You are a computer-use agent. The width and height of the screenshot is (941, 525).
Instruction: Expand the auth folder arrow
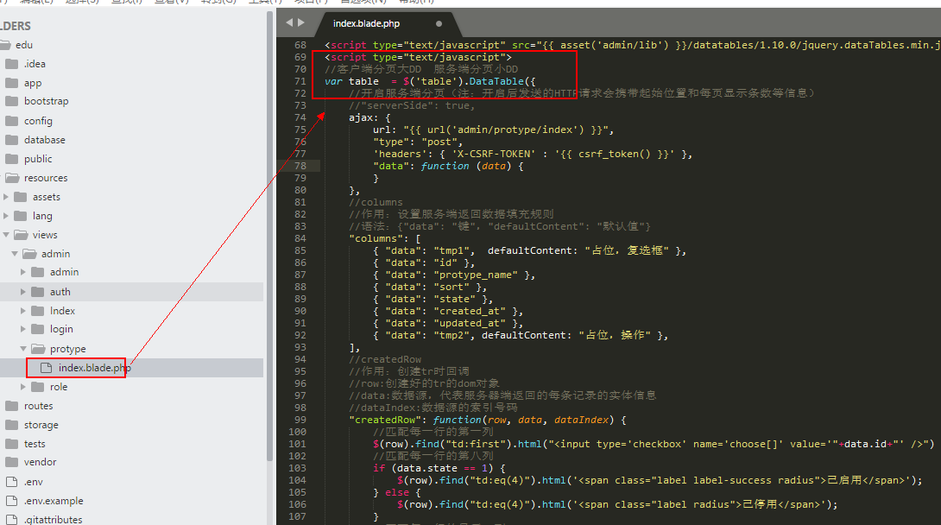(x=23, y=292)
